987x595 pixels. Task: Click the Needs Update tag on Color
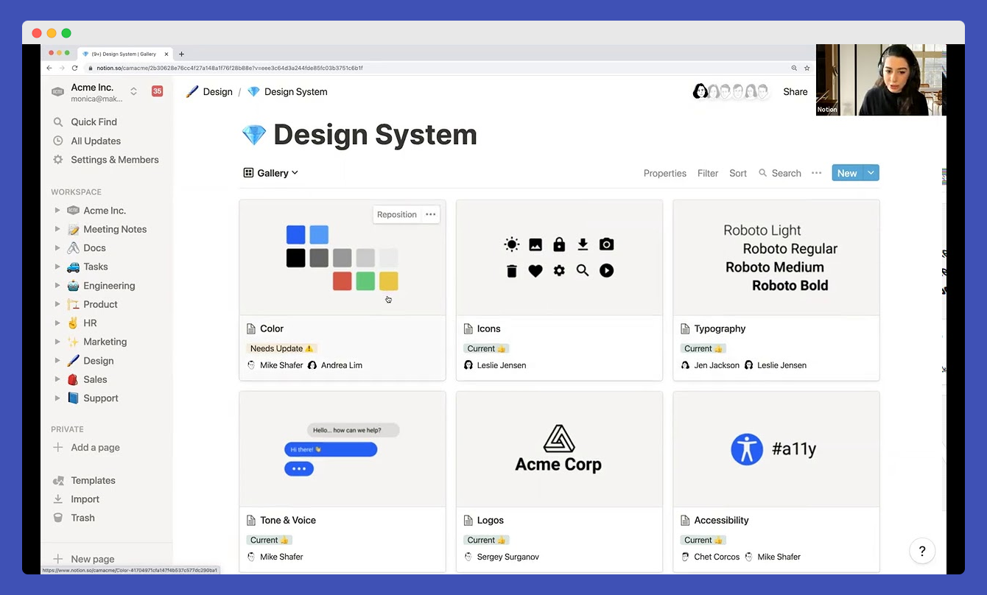(x=282, y=348)
